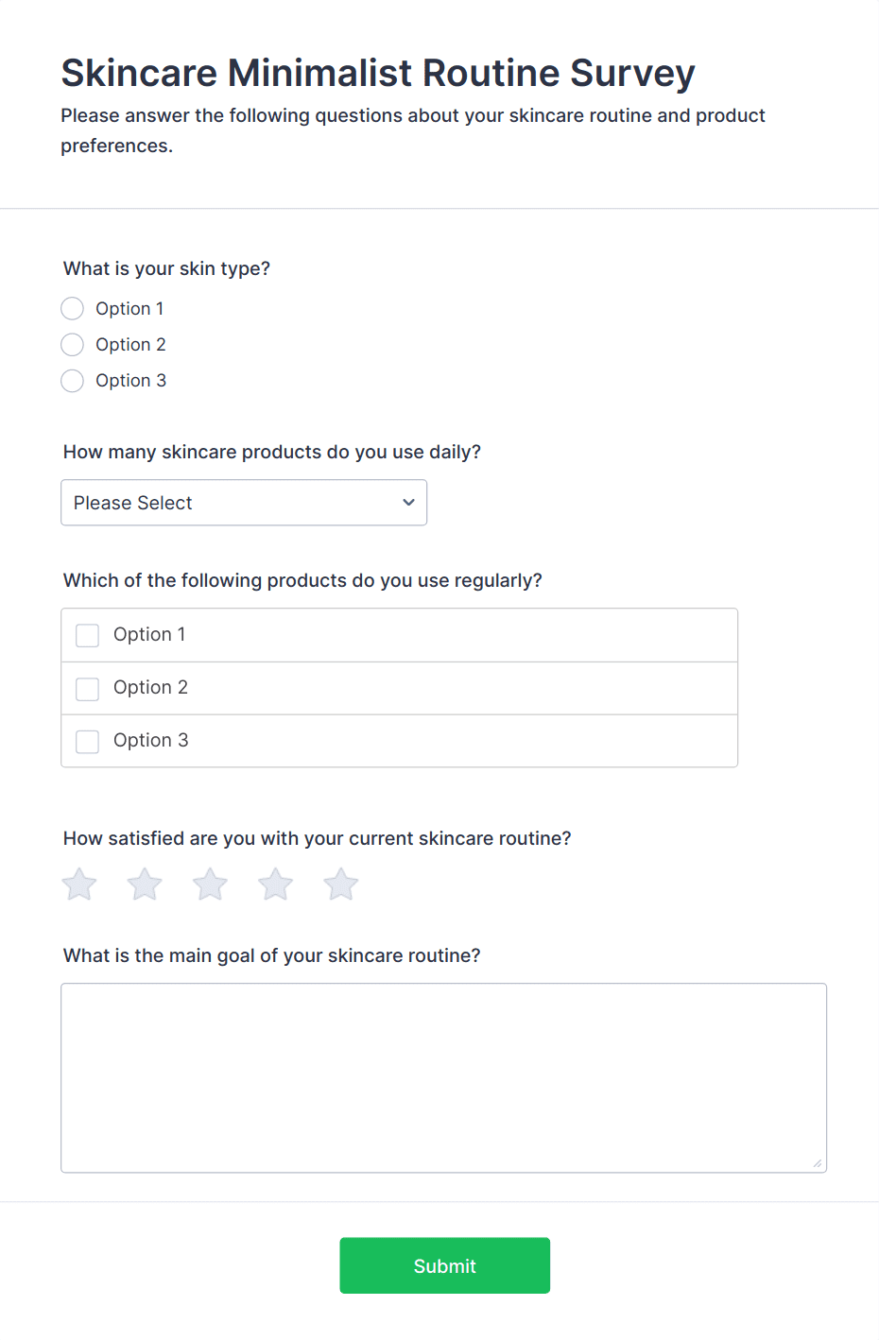Focus the main skincare goal text area
The width and height of the screenshot is (879, 1340).
tap(443, 1077)
